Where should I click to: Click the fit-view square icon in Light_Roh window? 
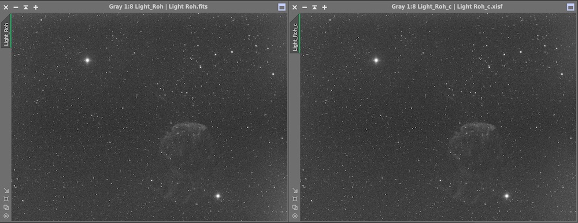(x=6, y=199)
